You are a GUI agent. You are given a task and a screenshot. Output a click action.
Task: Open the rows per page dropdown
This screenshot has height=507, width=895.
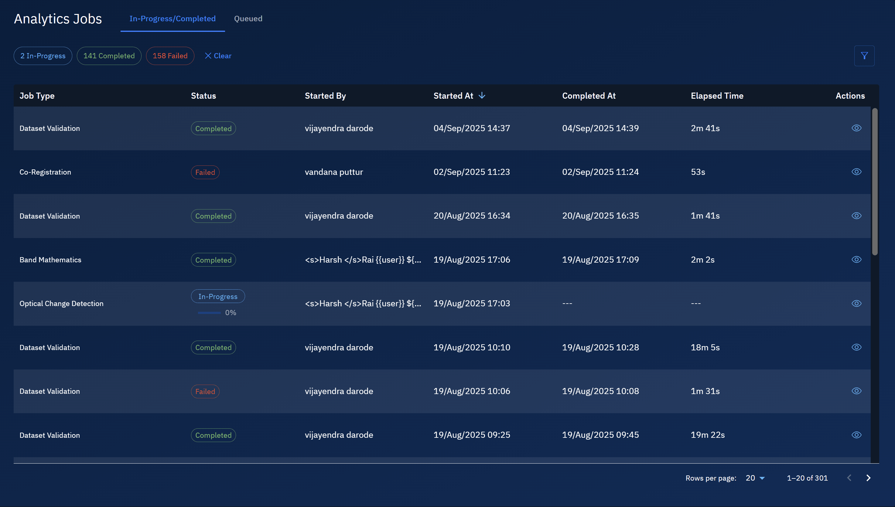[x=755, y=478]
